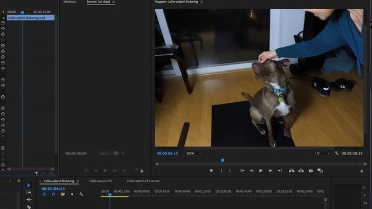Add a marker in program monitor
The height and width of the screenshot is (209, 372).
[x=211, y=171]
